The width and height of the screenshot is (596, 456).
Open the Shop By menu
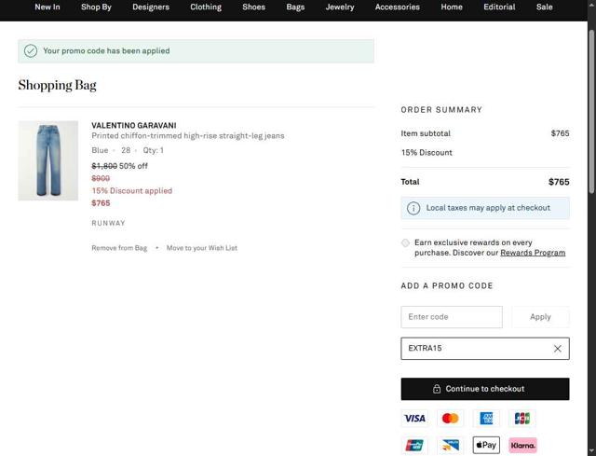pos(96,7)
